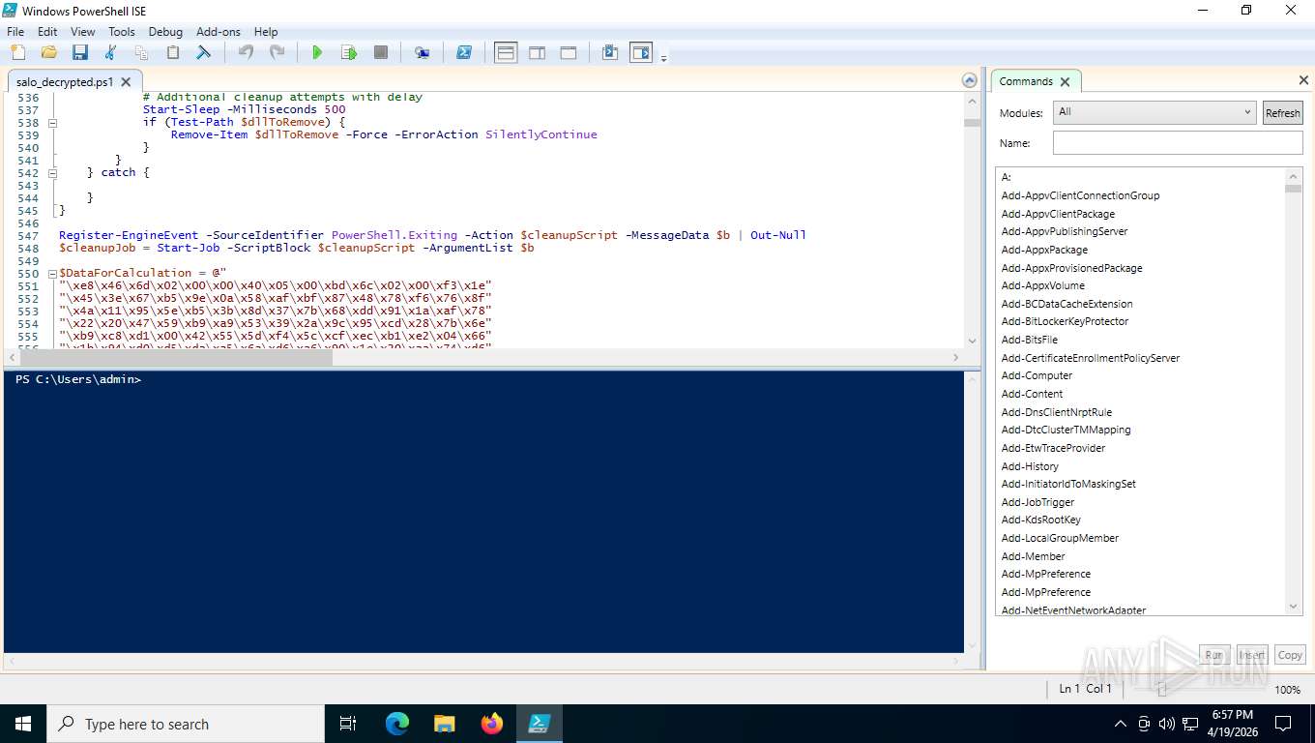This screenshot has width=1315, height=743.
Task: Collapse the script pane with the chevron
Action: [970, 80]
